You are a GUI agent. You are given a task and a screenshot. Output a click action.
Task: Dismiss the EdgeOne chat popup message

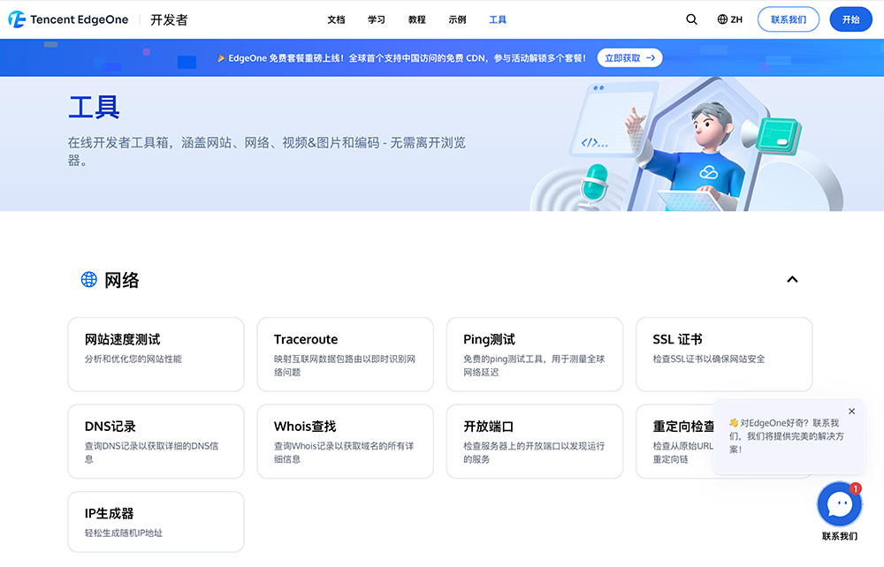point(851,411)
